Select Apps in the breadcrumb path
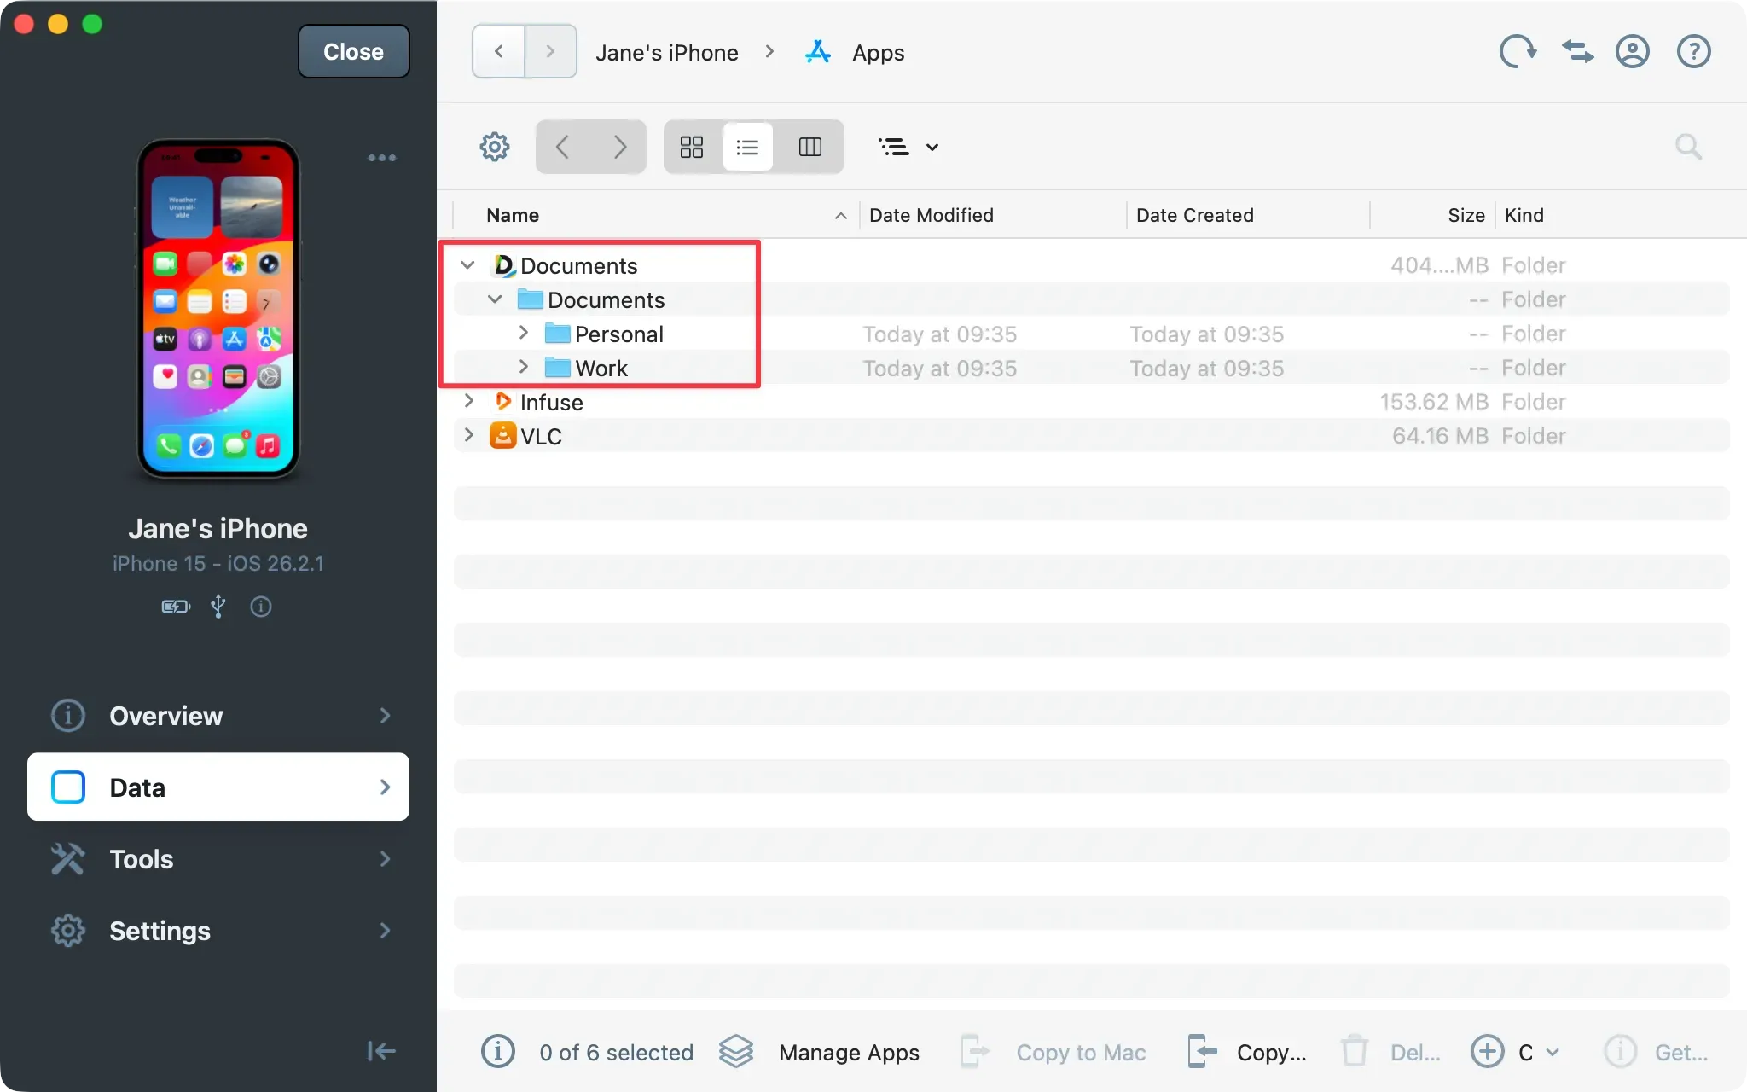This screenshot has width=1747, height=1092. point(878,51)
